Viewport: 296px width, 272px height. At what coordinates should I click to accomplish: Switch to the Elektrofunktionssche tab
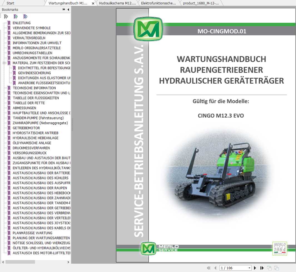click(x=158, y=4)
